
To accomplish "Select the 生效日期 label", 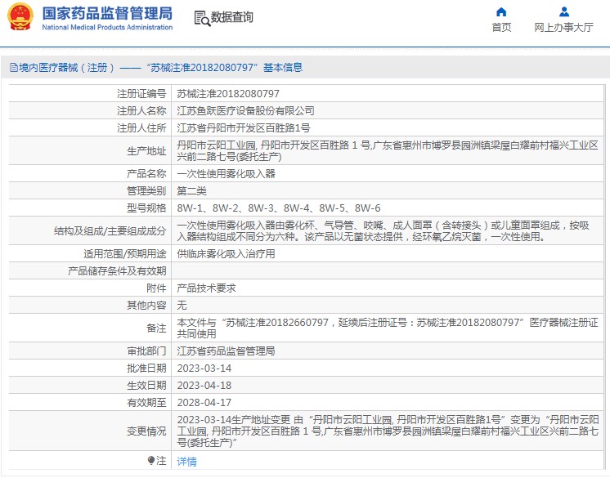I will coord(146,385).
